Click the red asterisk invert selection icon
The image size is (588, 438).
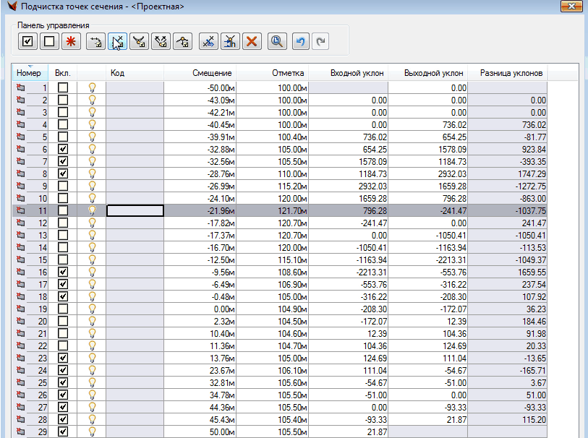(71, 42)
